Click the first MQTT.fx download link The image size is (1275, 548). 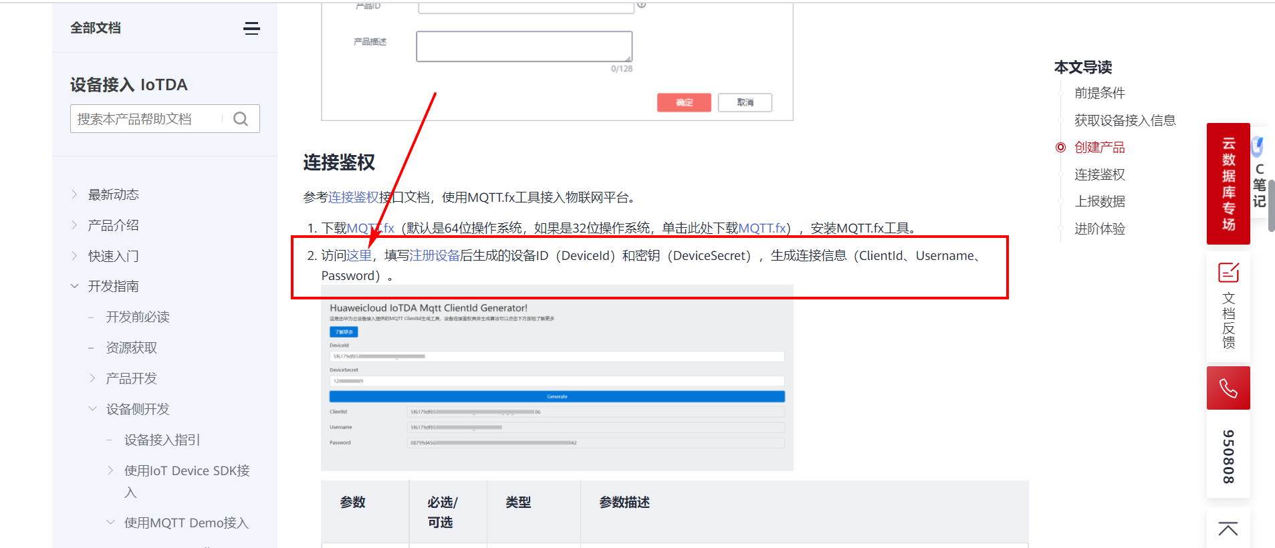pos(370,228)
